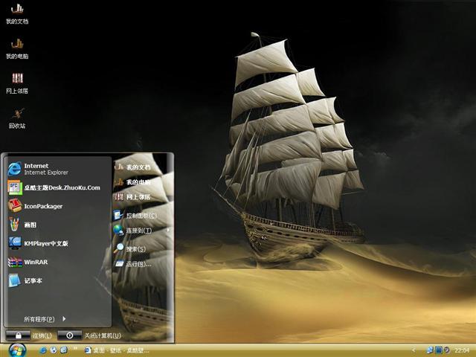Open 我的电脑 in start menu right pane
476x357 pixels.
coord(132,181)
